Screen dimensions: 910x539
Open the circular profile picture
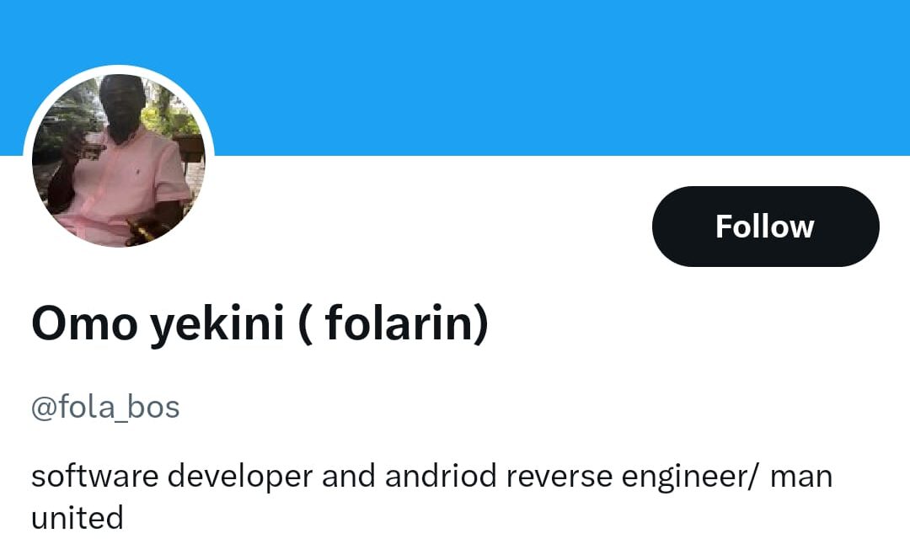point(119,160)
